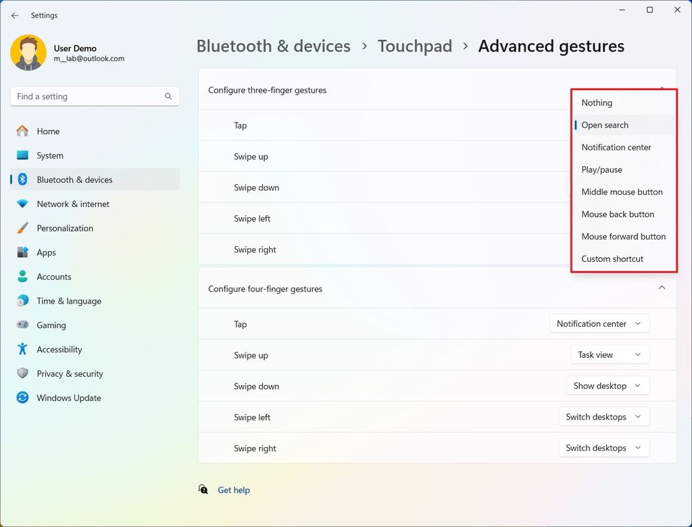Collapse the three-finger gestures section
Screen dimensions: 692x527
662,89
